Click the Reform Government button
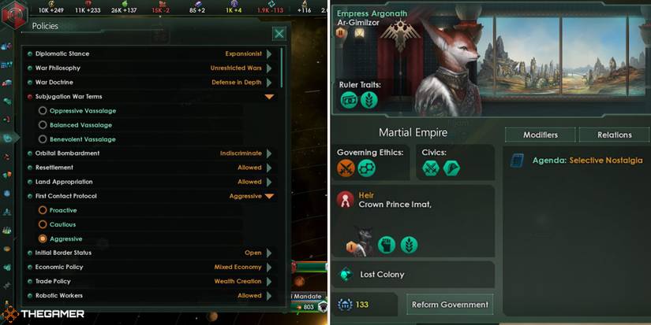The width and height of the screenshot is (651, 325). coord(450,305)
